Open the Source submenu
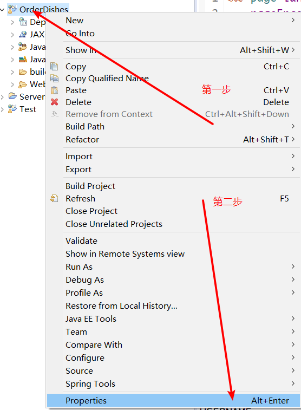Viewport: 301px width, 410px height. pos(173,371)
